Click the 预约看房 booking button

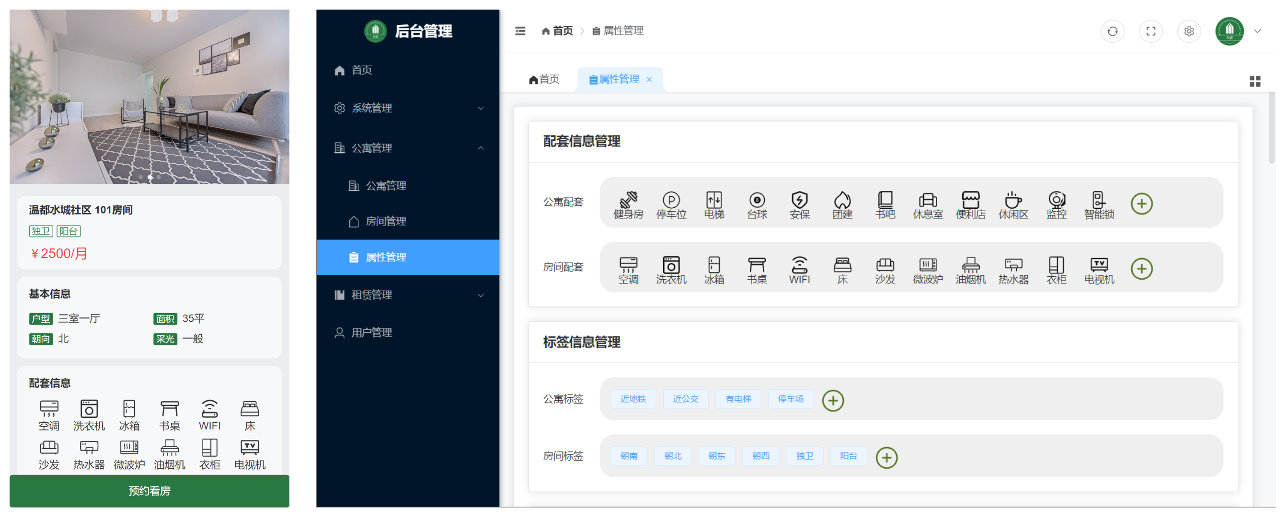149,491
